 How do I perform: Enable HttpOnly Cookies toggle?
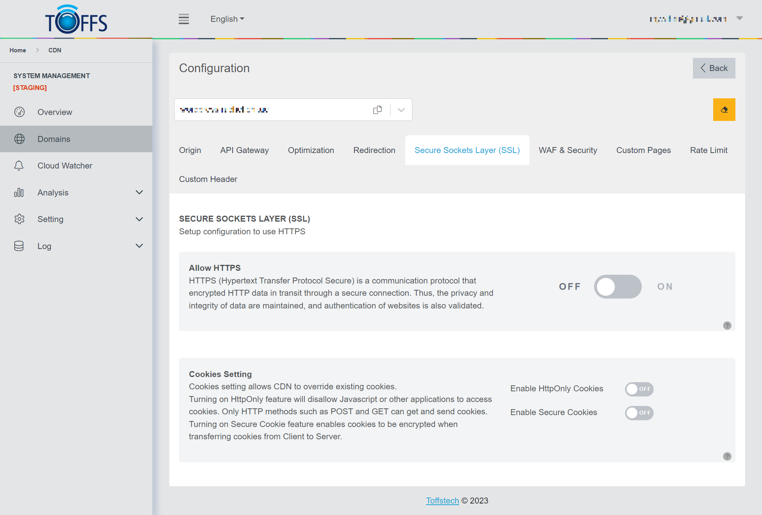click(x=639, y=389)
